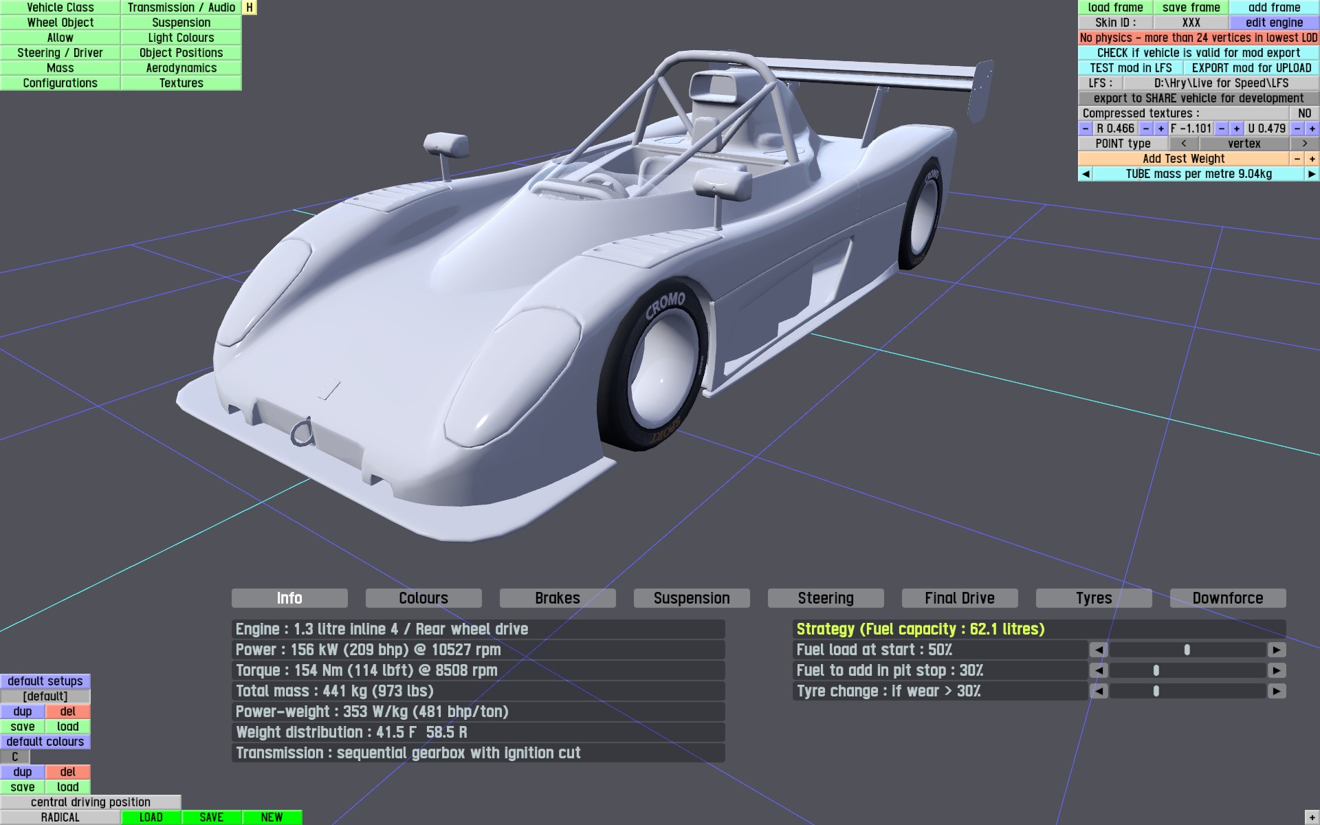Click the yellow H hide-menu button
Image resolution: width=1320 pixels, height=825 pixels.
(x=250, y=8)
